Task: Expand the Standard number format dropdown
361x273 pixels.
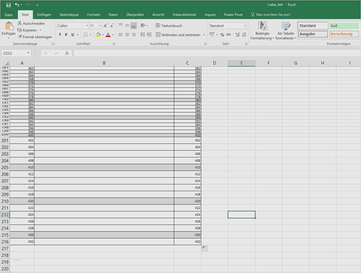Action: [245, 26]
